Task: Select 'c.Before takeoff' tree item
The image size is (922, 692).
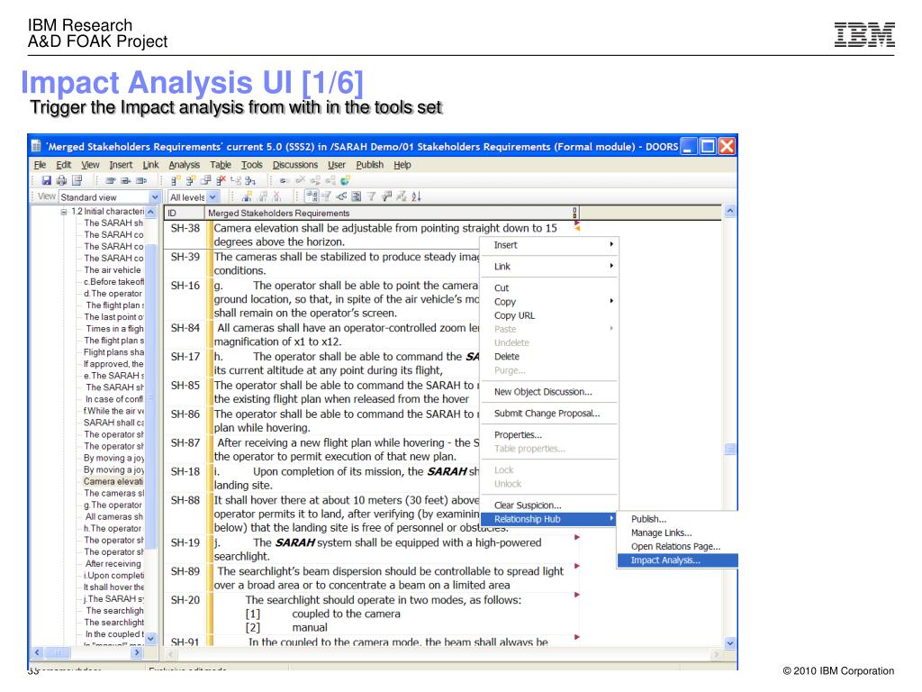Action: click(113, 281)
